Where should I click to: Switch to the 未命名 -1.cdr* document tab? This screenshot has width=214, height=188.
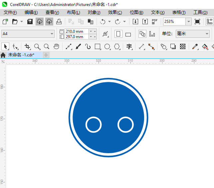[x=25, y=55]
